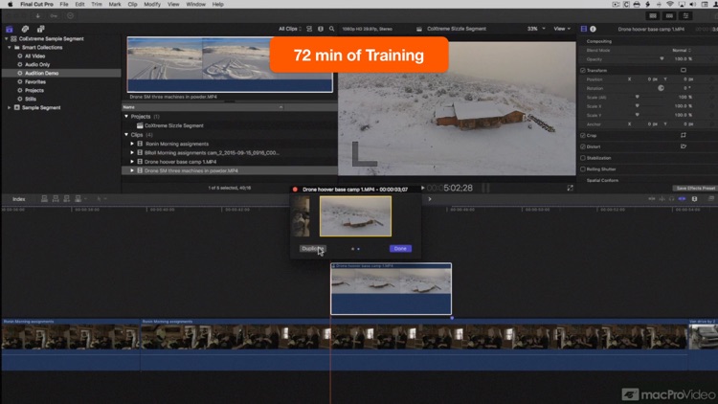Select the Drone hoover base camp timeline clip
The height and width of the screenshot is (404, 718).
(391, 288)
